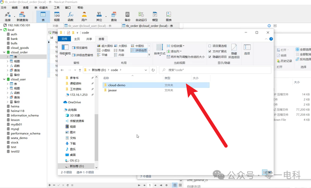311x188 pixels.
Task: Open the recent locations dropdown next to forward arrow
Action: (75, 70)
